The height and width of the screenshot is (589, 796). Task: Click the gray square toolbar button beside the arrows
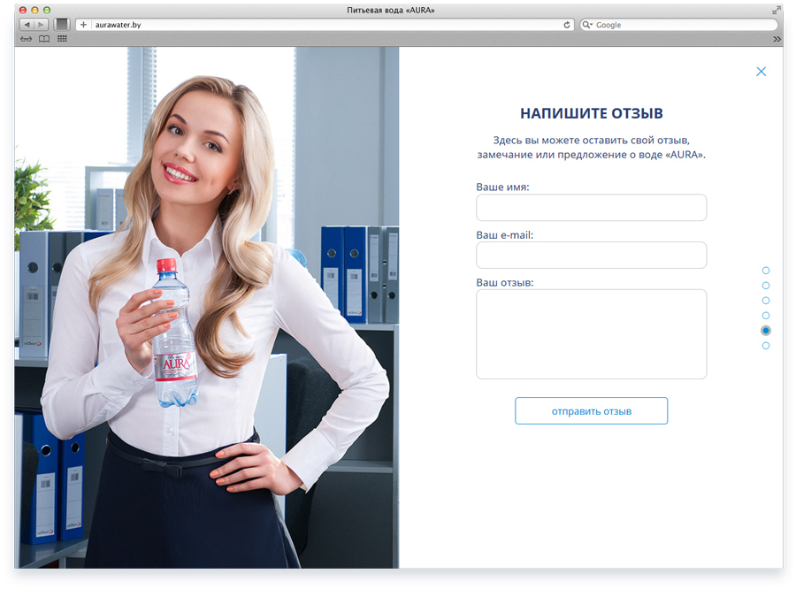click(62, 25)
